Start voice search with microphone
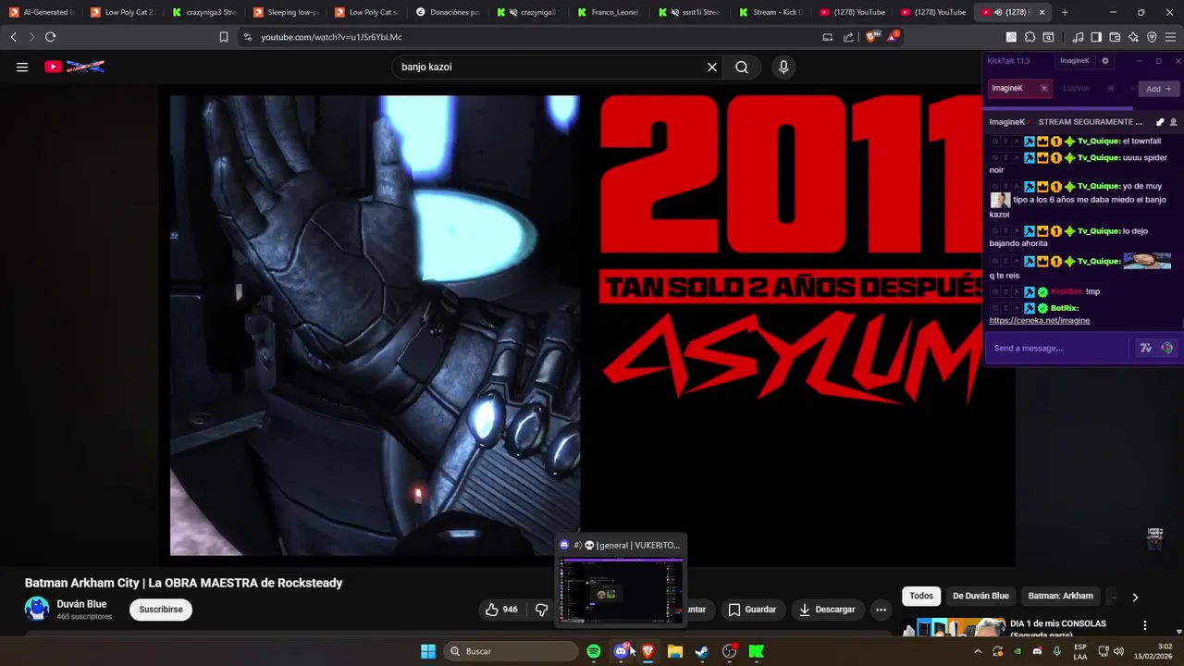The image size is (1184, 666). point(783,67)
